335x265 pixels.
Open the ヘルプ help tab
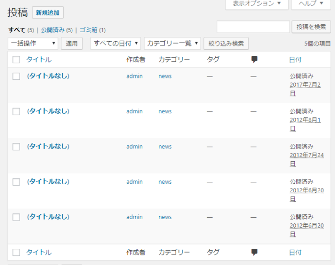coord(311,3)
